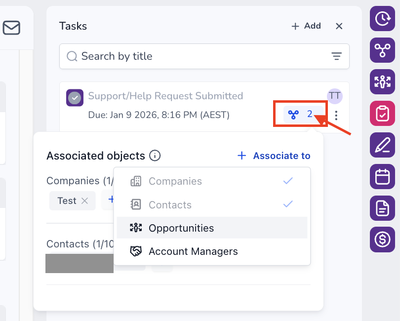The width and height of the screenshot is (400, 321).
Task: Open the calendar icon in sidebar
Action: click(x=382, y=176)
